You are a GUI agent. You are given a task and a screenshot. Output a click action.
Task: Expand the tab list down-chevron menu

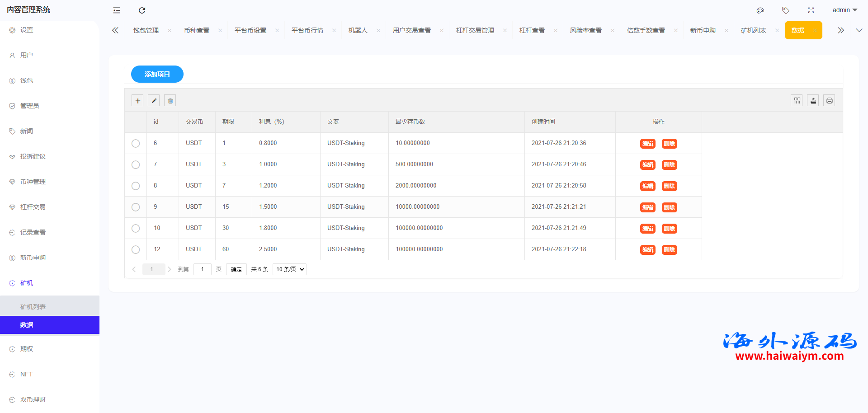click(859, 30)
